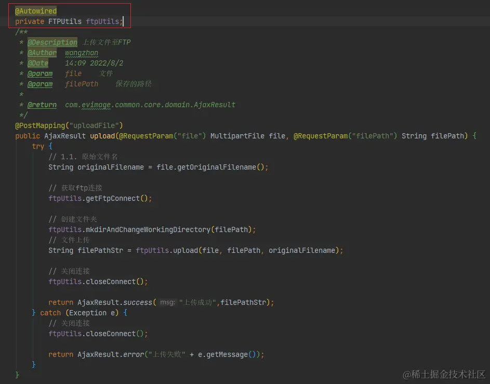Image resolution: width=490 pixels, height=384 pixels.
Task: Click the date text 14:09 2022/8/2
Action: click(x=94, y=63)
